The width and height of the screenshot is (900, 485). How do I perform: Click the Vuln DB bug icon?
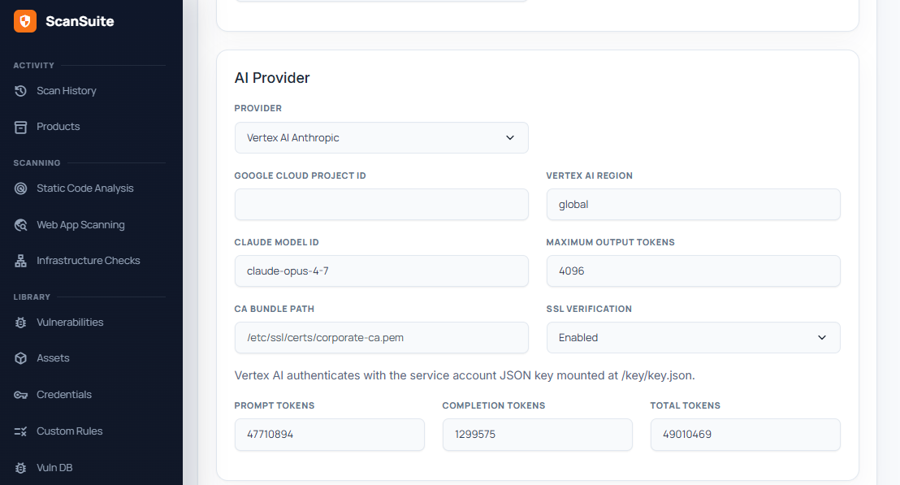click(20, 468)
